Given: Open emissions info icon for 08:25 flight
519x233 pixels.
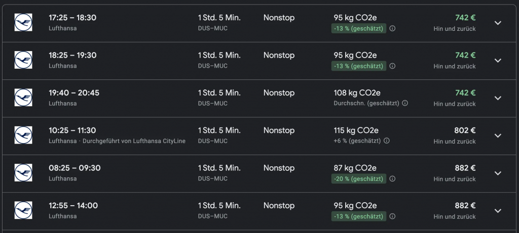Looking at the screenshot, I should coord(392,178).
